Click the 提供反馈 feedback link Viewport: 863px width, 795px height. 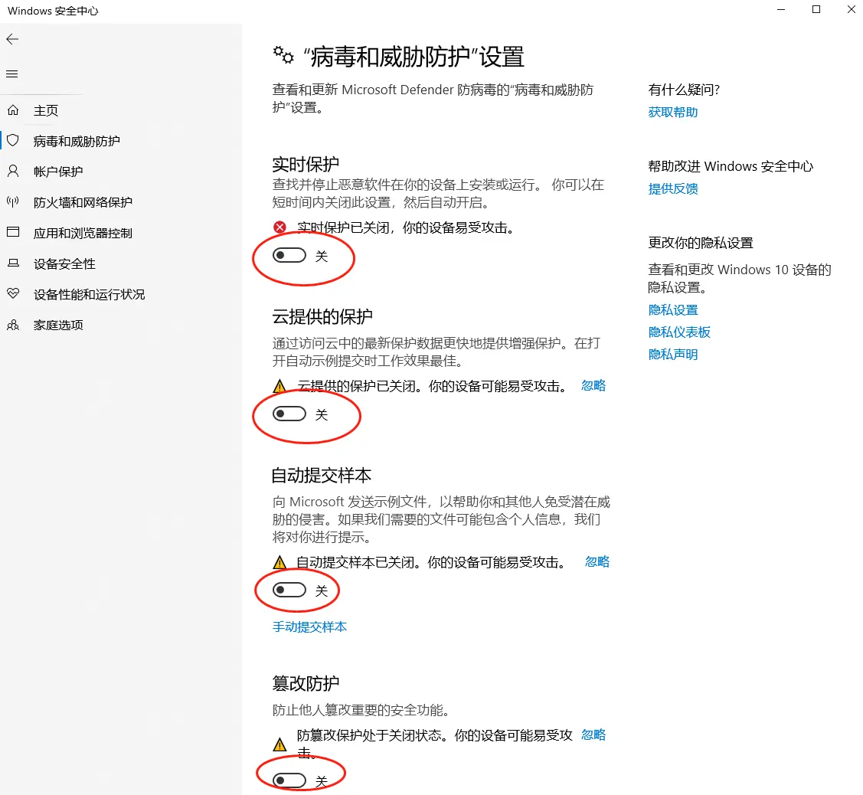click(x=672, y=188)
